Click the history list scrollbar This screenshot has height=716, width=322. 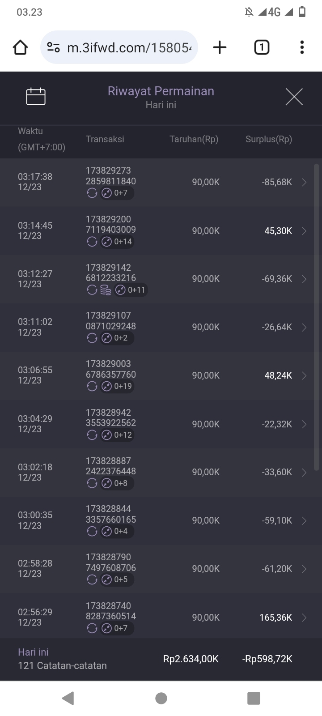tap(317, 317)
